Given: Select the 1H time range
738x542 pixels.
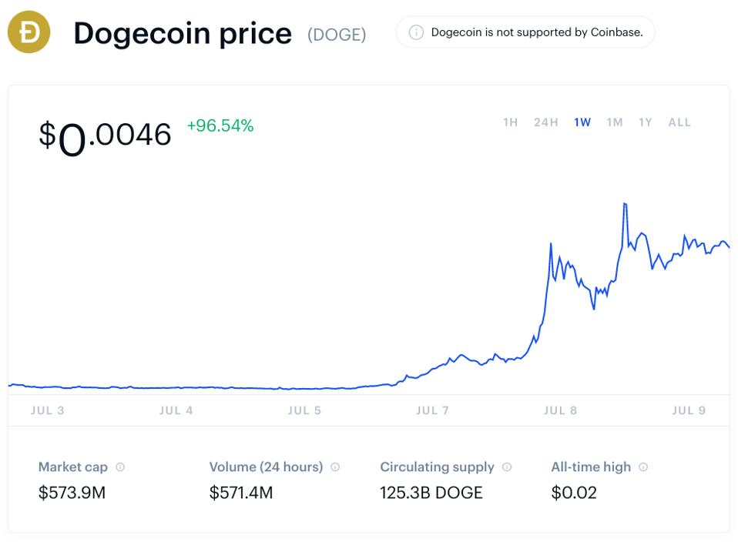Looking at the screenshot, I should 510,122.
